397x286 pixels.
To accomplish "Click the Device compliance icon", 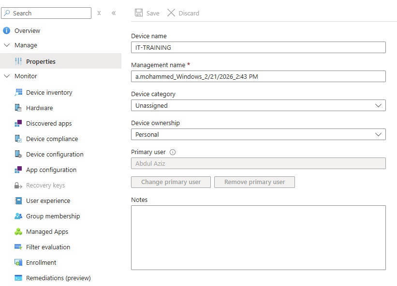I will (x=18, y=139).
